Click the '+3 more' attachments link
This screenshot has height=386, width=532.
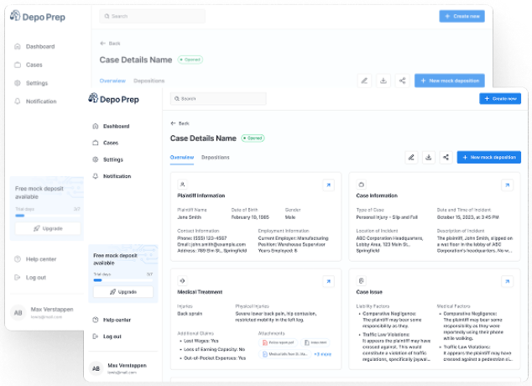pyautogui.click(x=321, y=354)
